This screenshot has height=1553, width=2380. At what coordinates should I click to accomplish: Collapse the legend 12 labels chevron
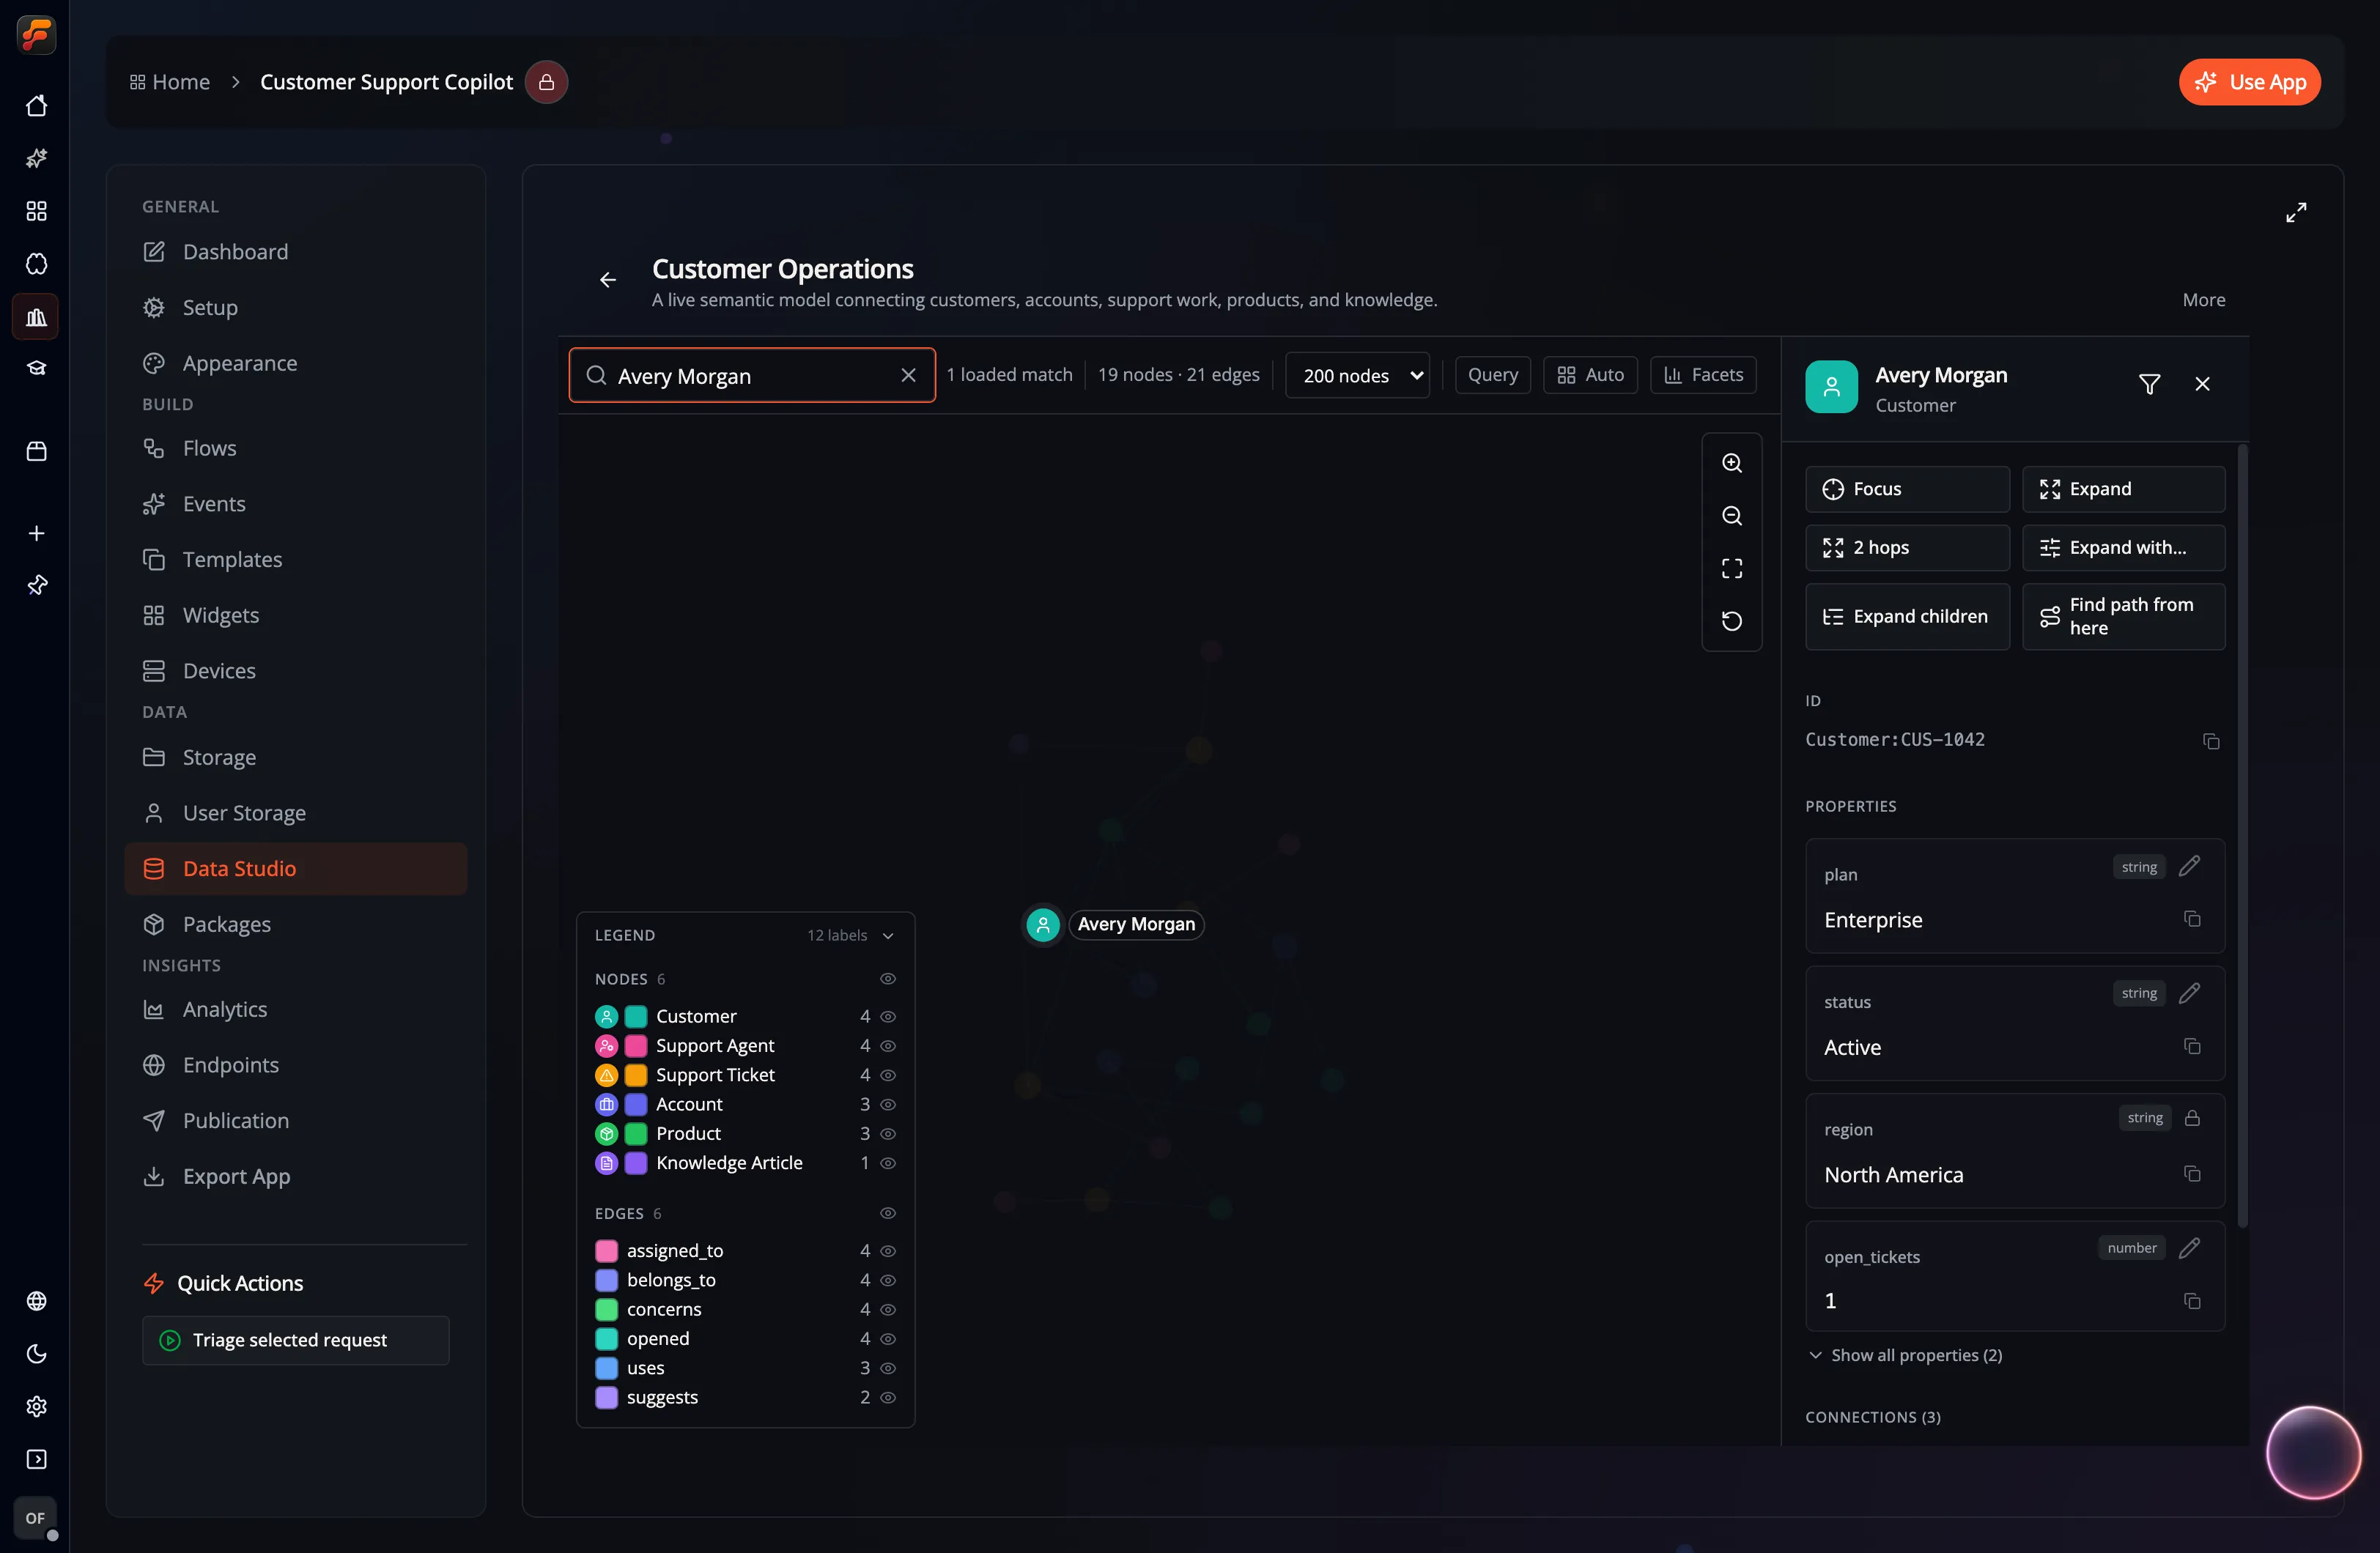pyautogui.click(x=887, y=936)
